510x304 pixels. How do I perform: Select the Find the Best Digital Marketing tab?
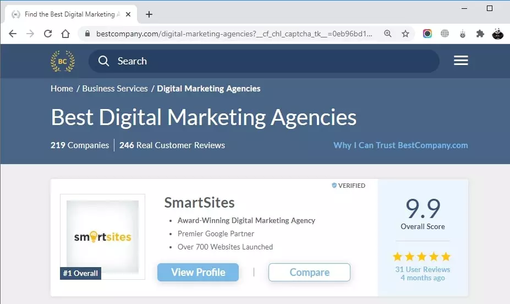[x=71, y=14]
